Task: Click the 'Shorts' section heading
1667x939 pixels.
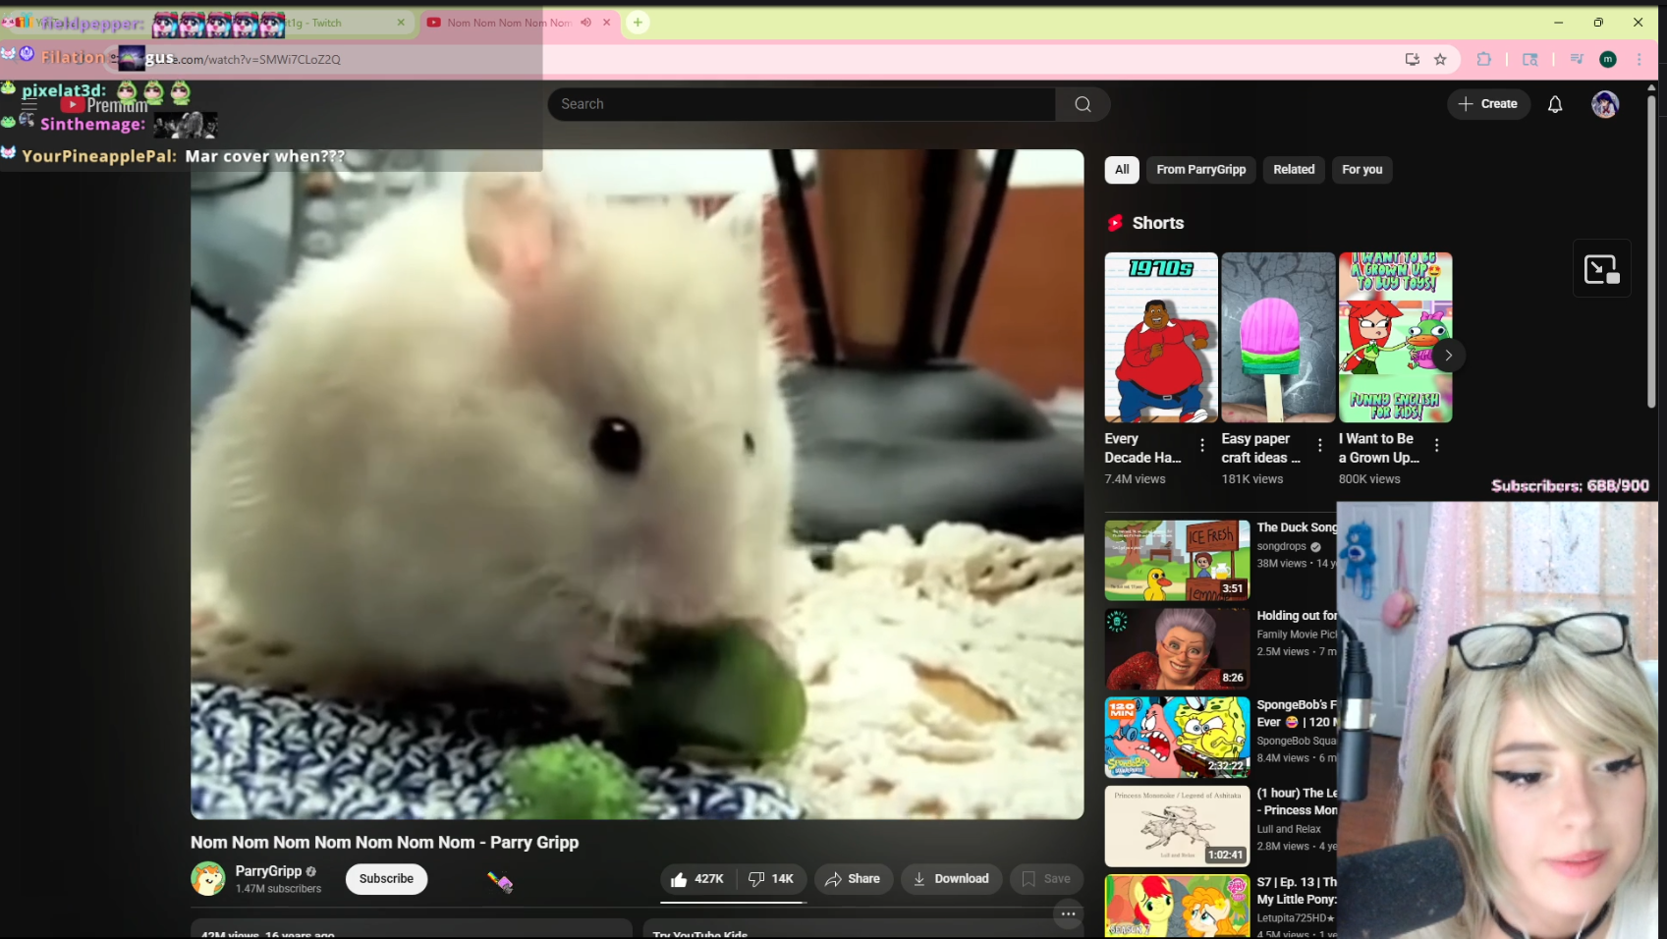Action: (1158, 223)
